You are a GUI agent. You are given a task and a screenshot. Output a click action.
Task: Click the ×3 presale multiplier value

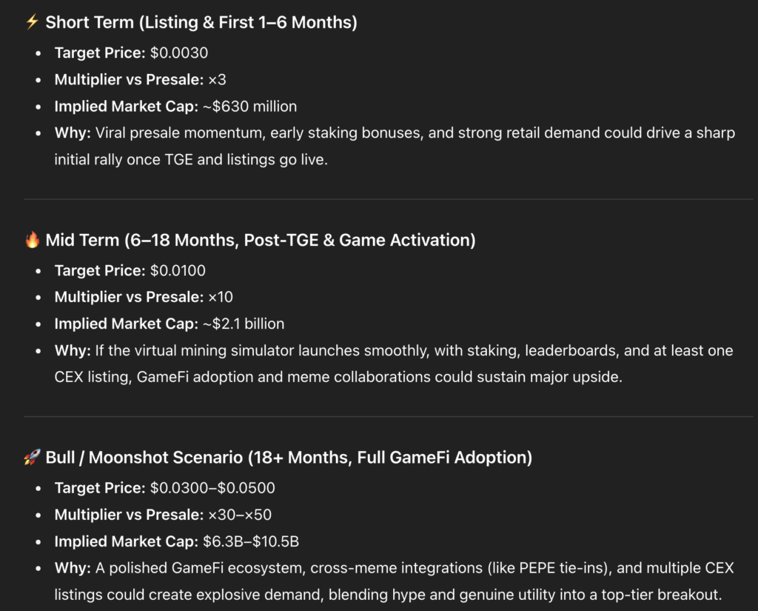[x=217, y=79]
